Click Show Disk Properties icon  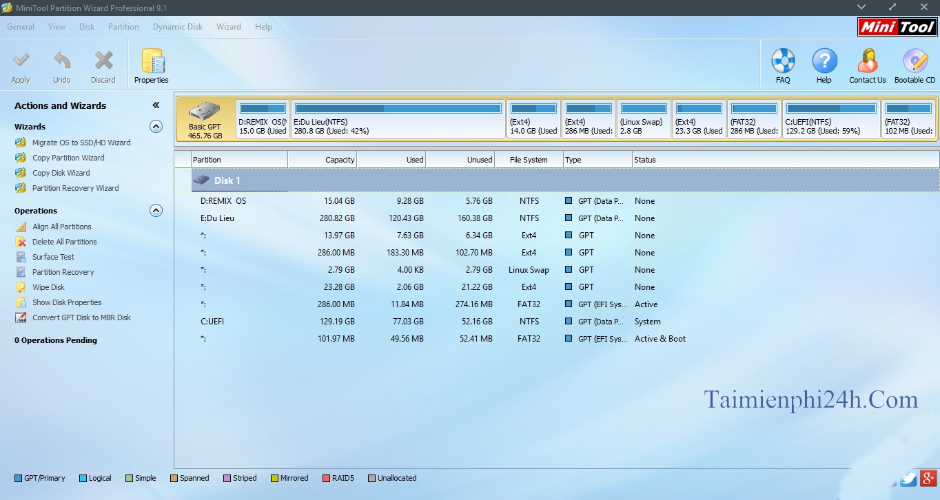pyautogui.click(x=21, y=302)
